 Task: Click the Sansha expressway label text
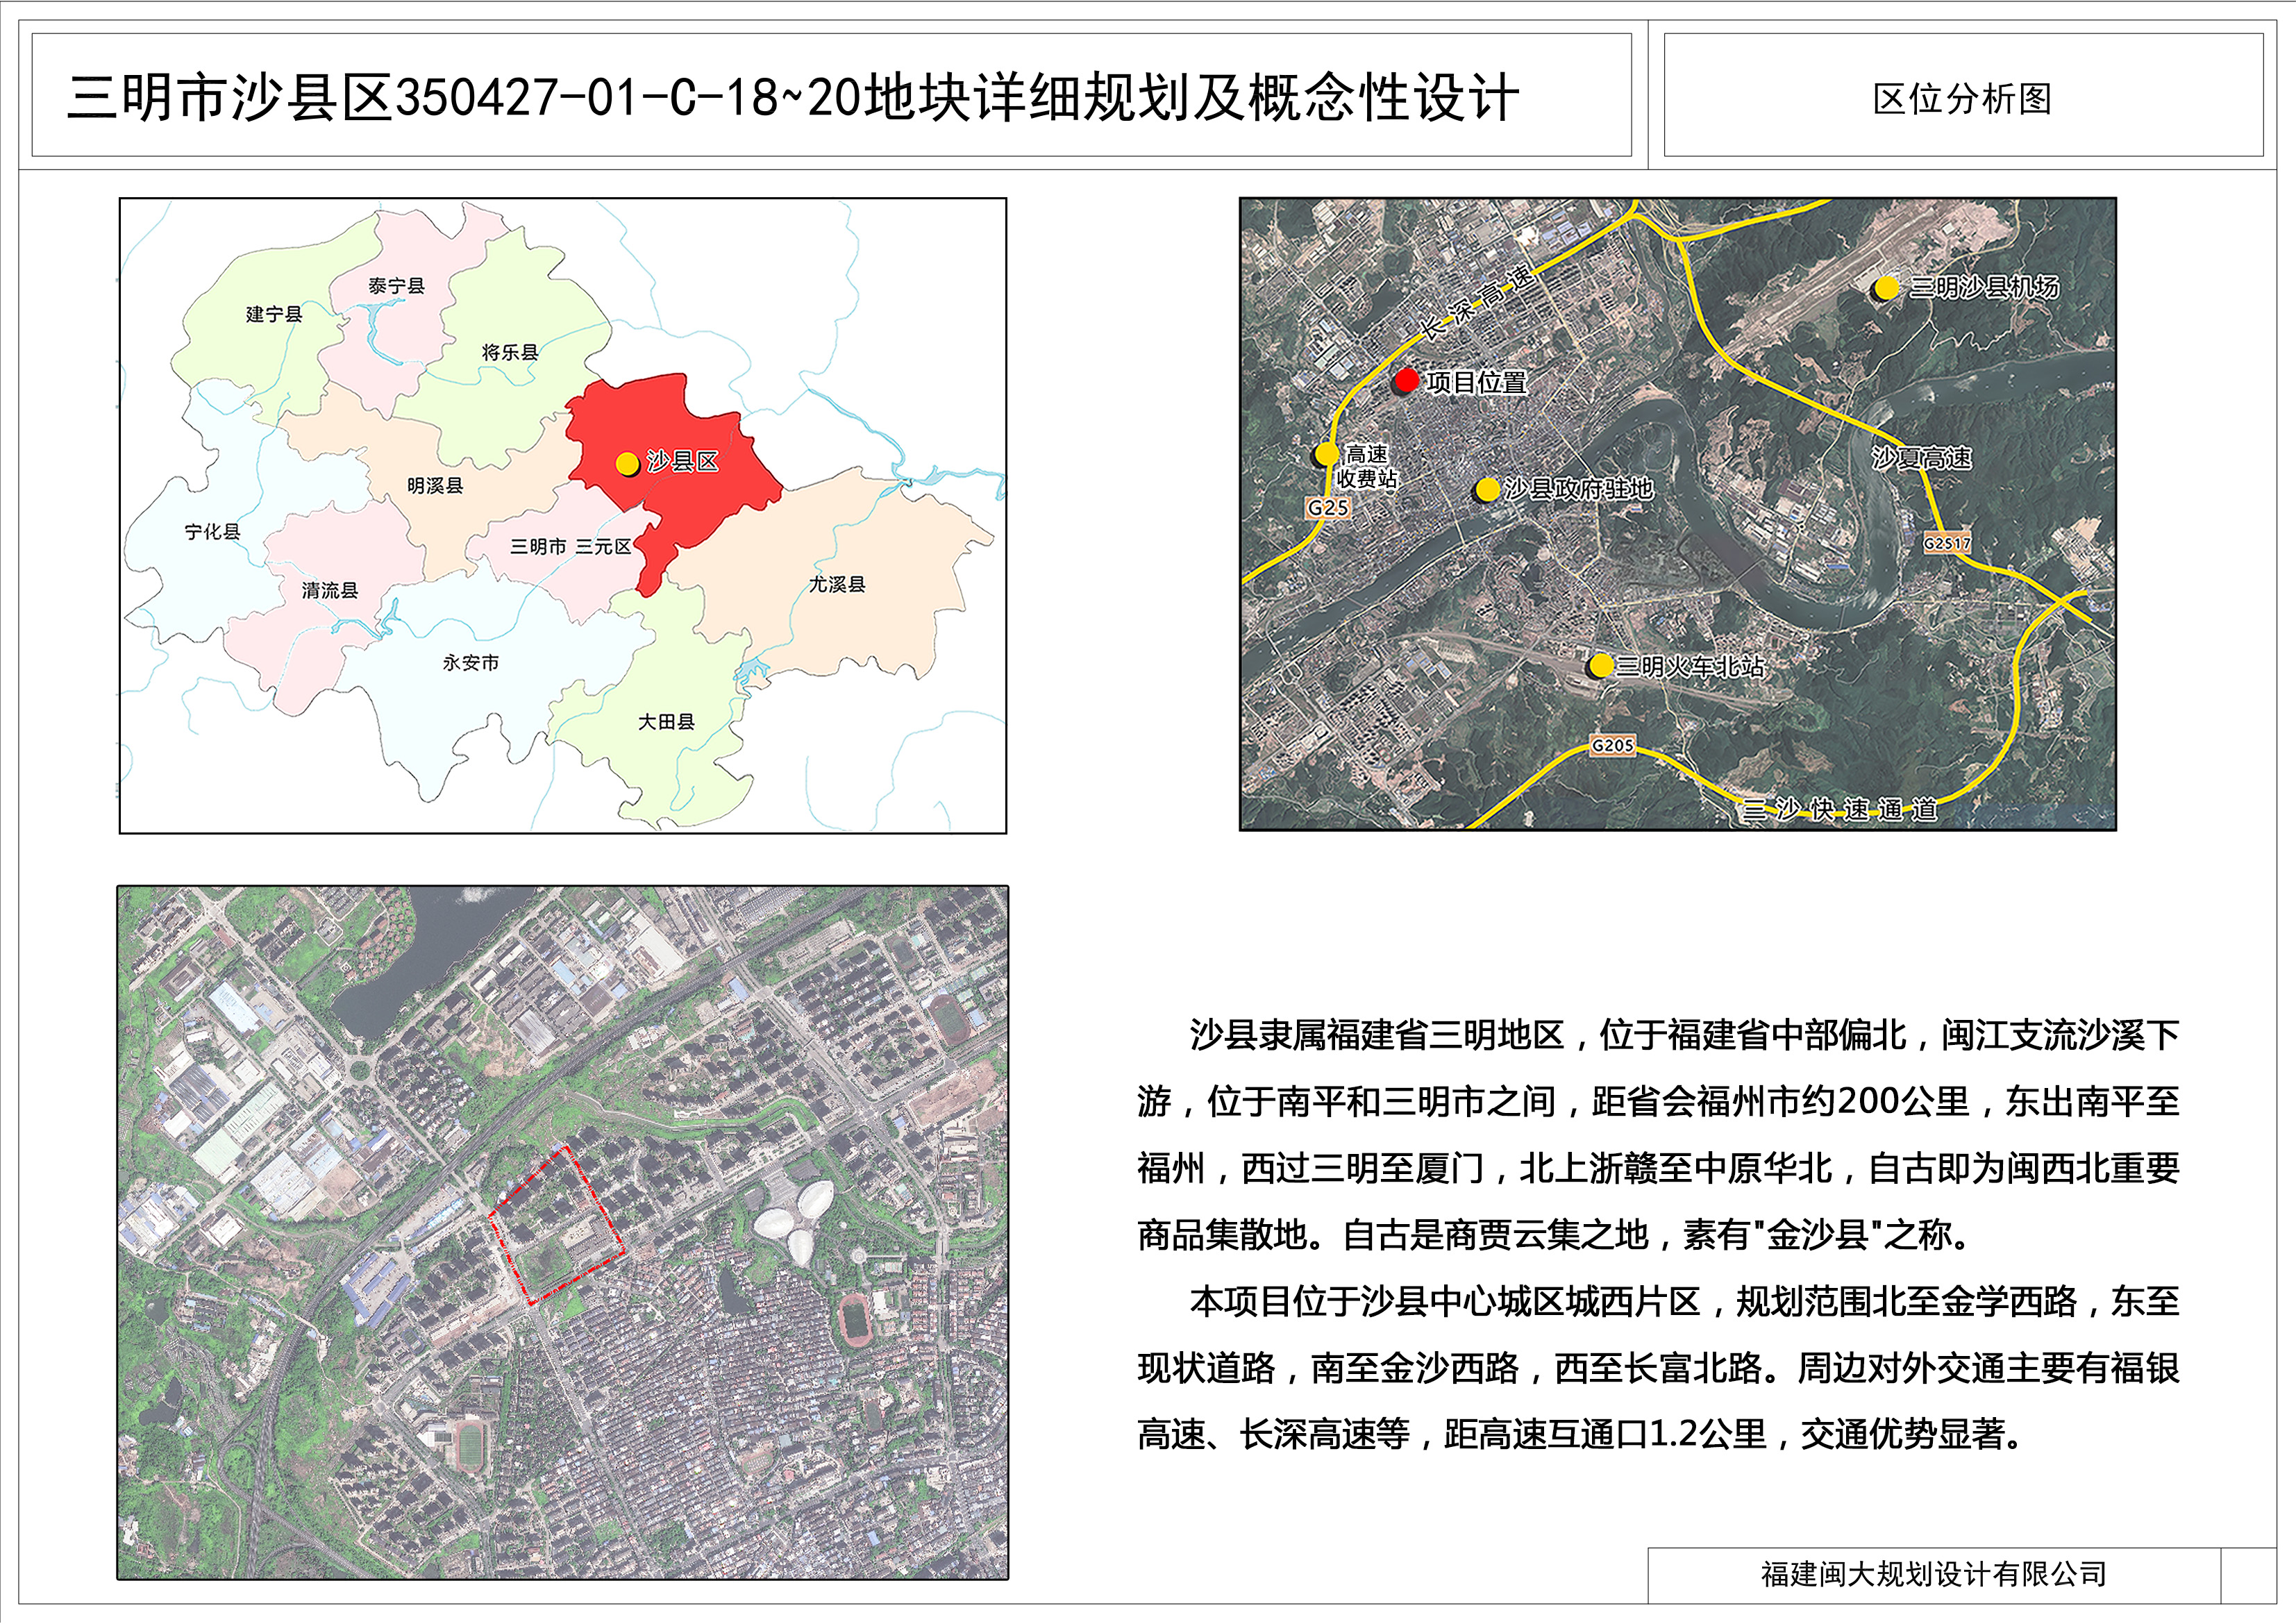point(1840,809)
